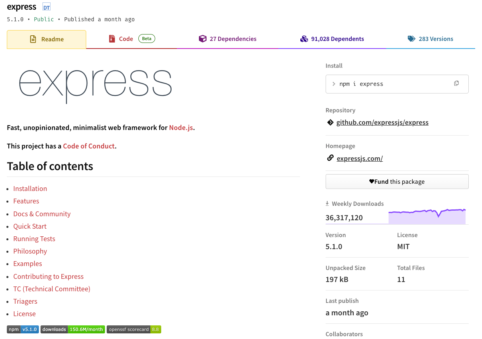This screenshot has height=339, width=482.
Task: Click the git repository icon
Action: coord(330,122)
